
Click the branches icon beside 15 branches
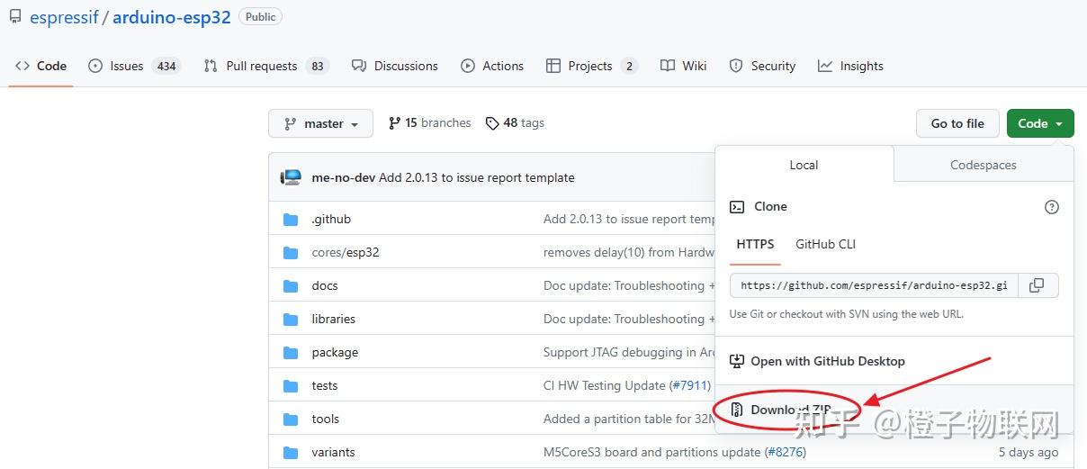pos(394,123)
